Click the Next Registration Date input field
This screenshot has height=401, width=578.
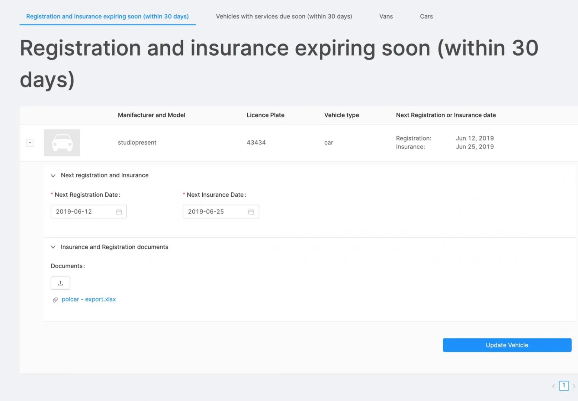point(88,212)
